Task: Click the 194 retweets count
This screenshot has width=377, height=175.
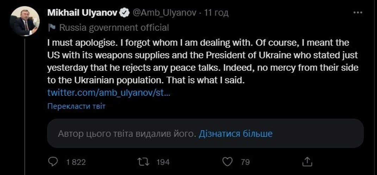Action: tap(163, 162)
